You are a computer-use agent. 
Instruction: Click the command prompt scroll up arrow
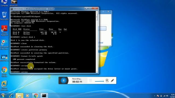point(97,12)
